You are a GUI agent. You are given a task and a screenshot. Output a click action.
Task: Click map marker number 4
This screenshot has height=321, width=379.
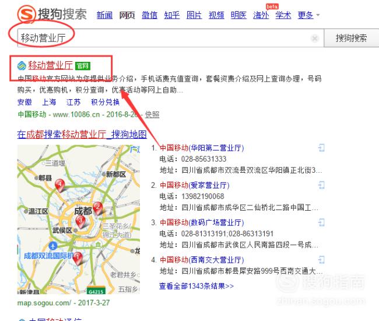coord(59,185)
